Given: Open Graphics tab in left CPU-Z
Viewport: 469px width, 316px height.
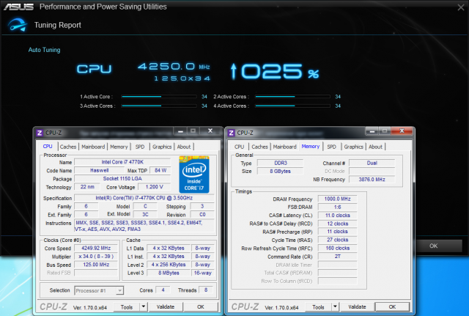Looking at the screenshot, I should coord(162,147).
